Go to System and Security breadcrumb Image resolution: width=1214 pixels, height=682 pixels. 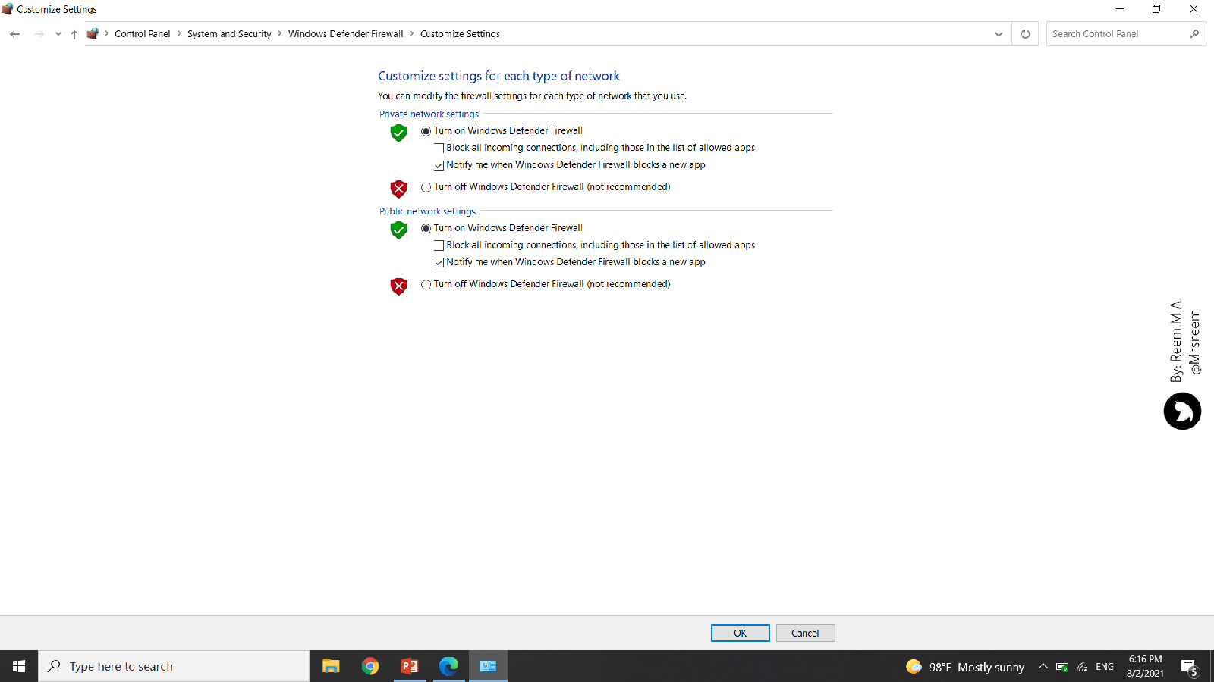coord(229,34)
